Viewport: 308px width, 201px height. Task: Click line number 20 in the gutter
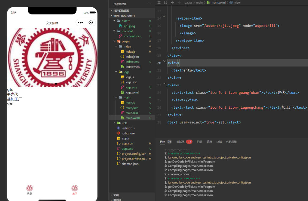159,63
